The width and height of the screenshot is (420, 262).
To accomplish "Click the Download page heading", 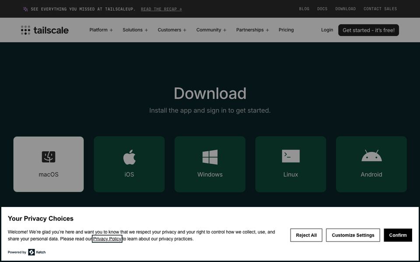I will point(210,93).
